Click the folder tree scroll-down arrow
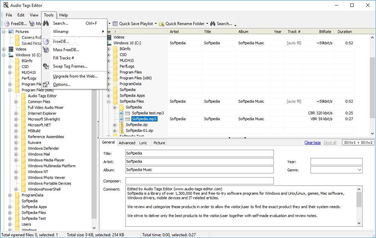Screen dimensions: 376x238 [x=94, y=228]
